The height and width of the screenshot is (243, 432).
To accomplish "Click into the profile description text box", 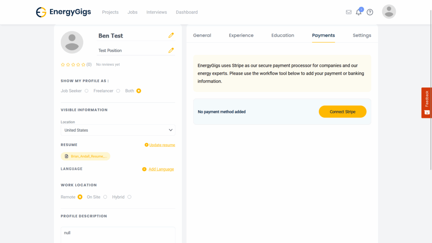I will [118, 234].
